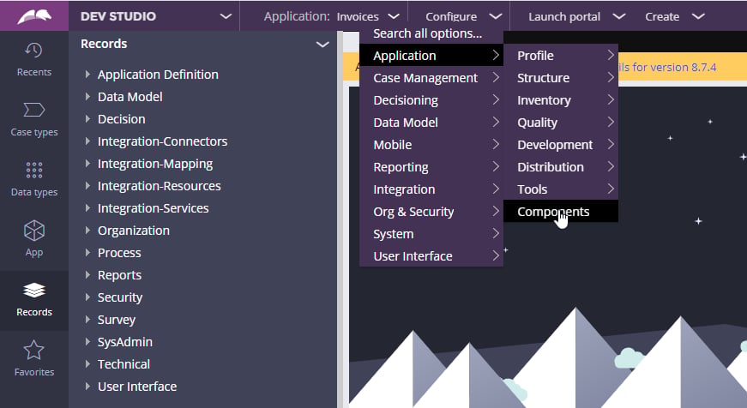Click the Records panel header title
The height and width of the screenshot is (408, 747).
104,44
